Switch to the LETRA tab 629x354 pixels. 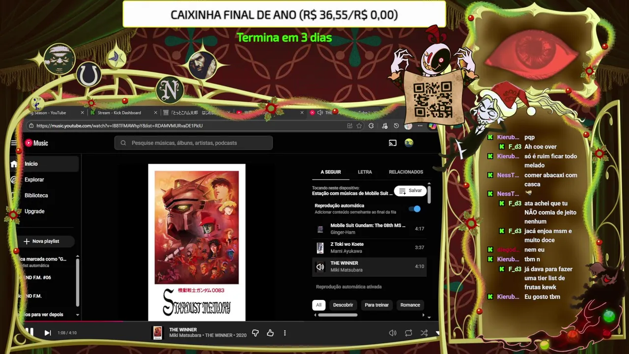365,172
